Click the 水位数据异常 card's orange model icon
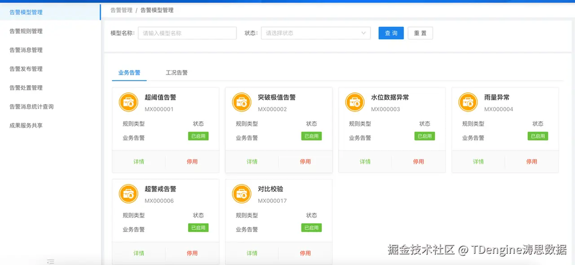 [355, 102]
